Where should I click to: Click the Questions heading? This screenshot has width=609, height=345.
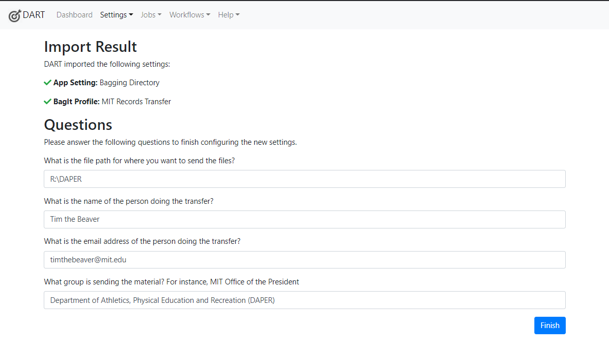78,125
